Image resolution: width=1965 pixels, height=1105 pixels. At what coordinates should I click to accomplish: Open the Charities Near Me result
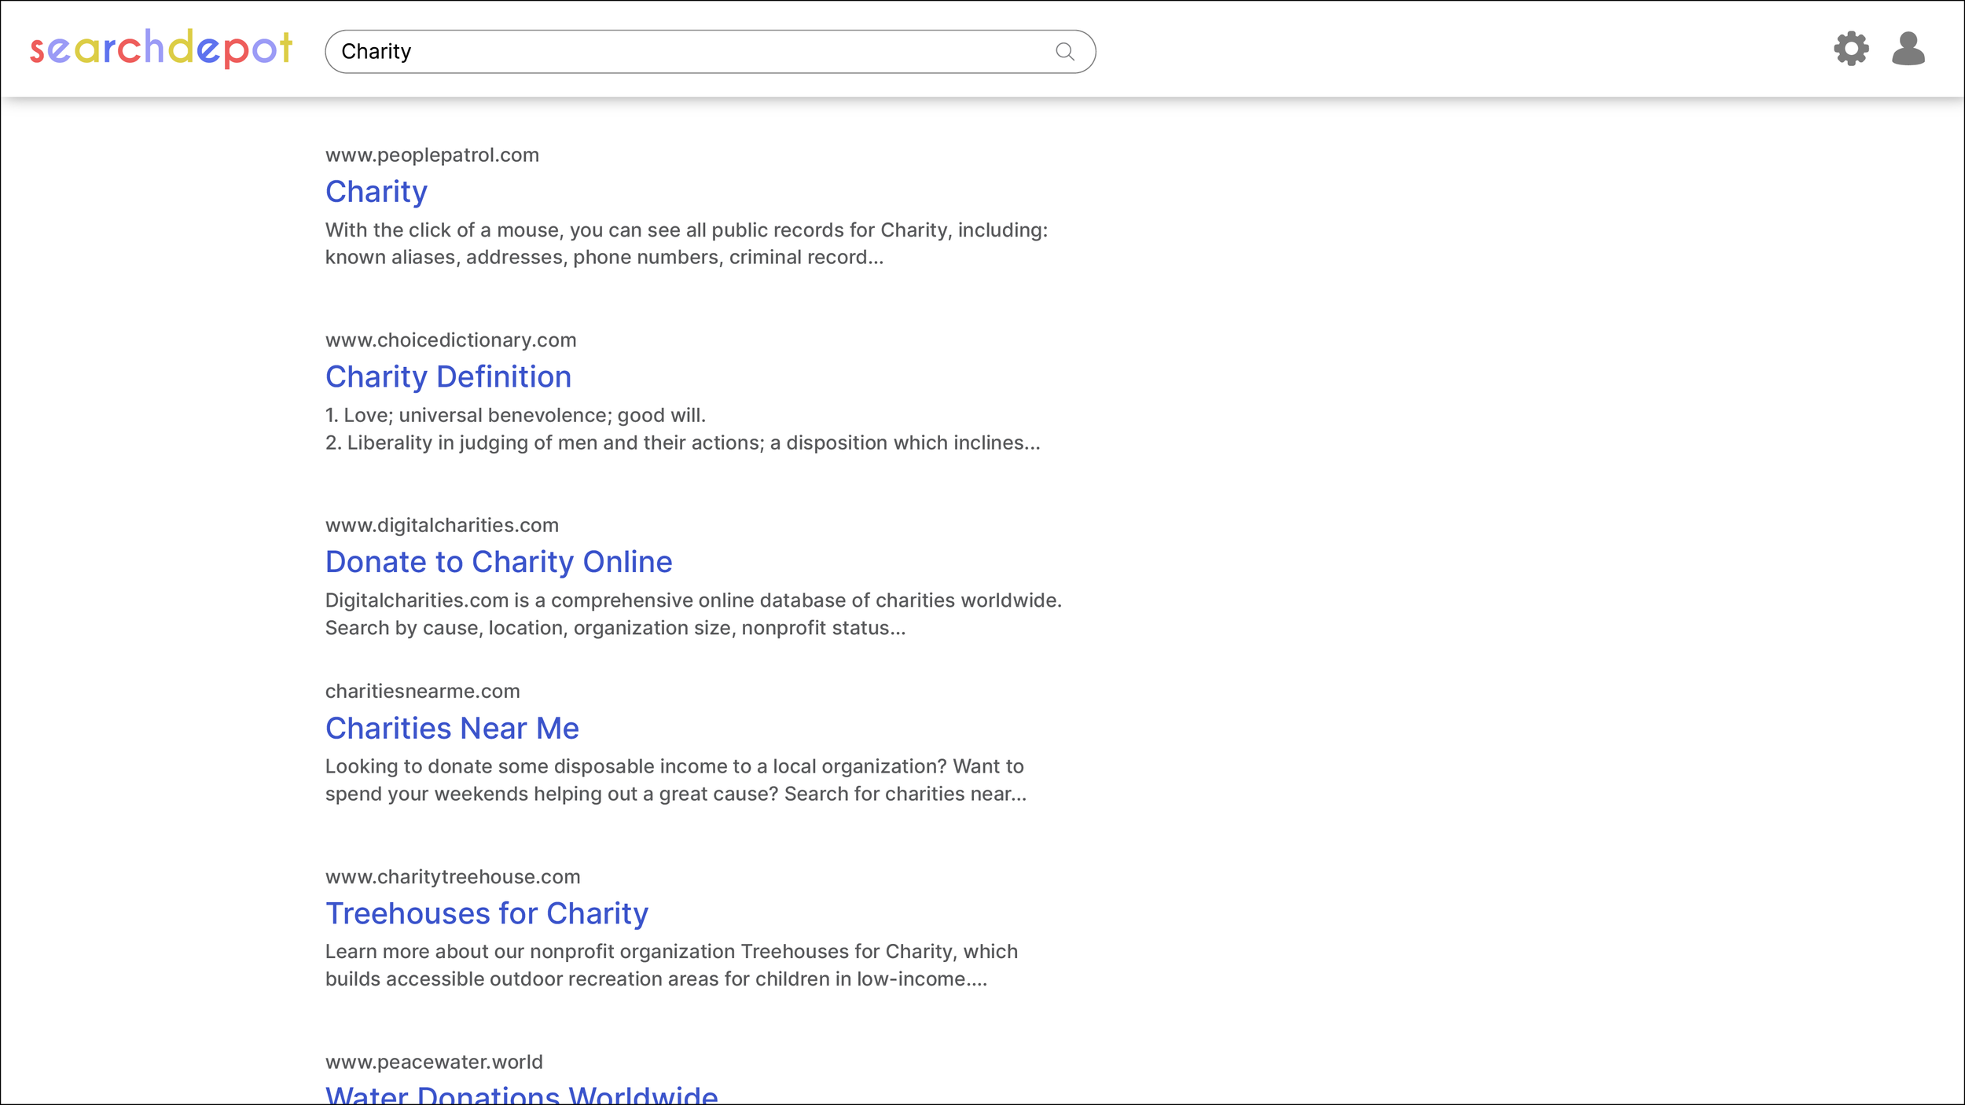tap(452, 729)
